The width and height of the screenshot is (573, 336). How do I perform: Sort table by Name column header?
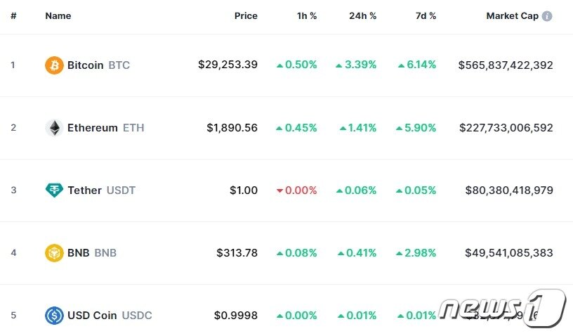(58, 15)
